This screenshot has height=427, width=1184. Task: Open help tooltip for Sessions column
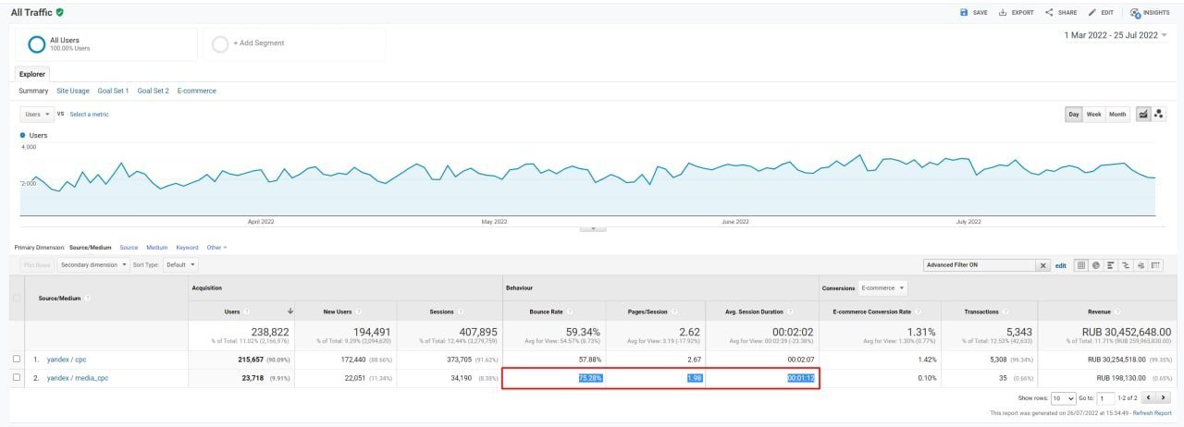461,311
